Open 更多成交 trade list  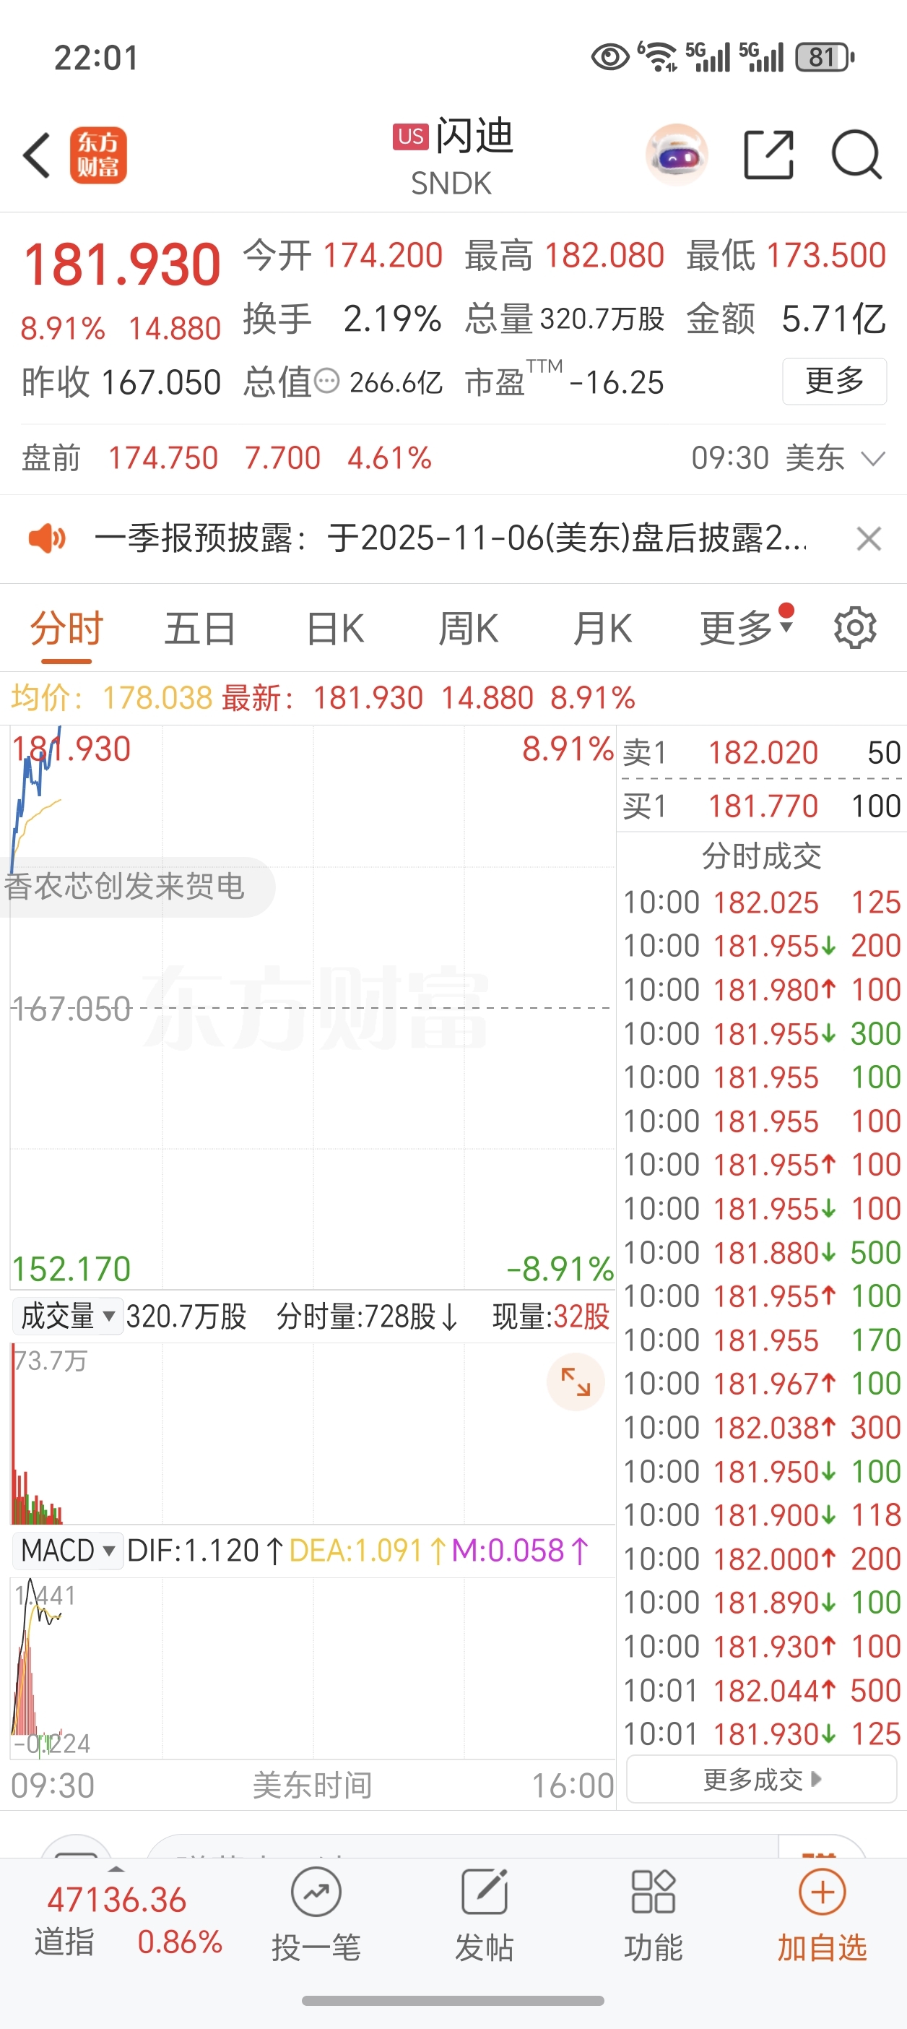(x=761, y=1779)
